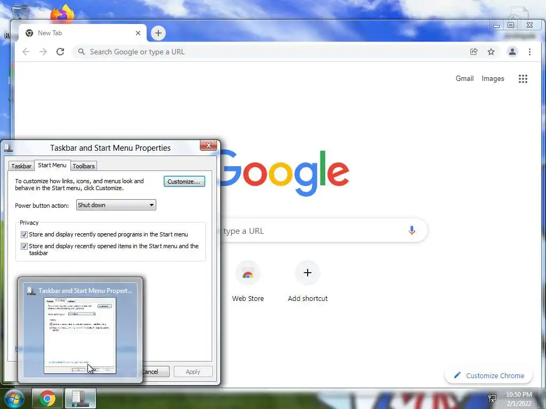
Task: Toggle storing recently opened items checkbox
Action: click(x=24, y=246)
